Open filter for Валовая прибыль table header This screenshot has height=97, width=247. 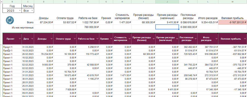(x=245, y=39)
